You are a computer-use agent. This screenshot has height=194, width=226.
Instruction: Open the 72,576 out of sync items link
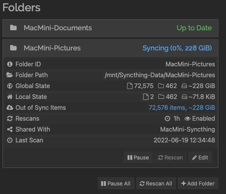click(x=182, y=107)
